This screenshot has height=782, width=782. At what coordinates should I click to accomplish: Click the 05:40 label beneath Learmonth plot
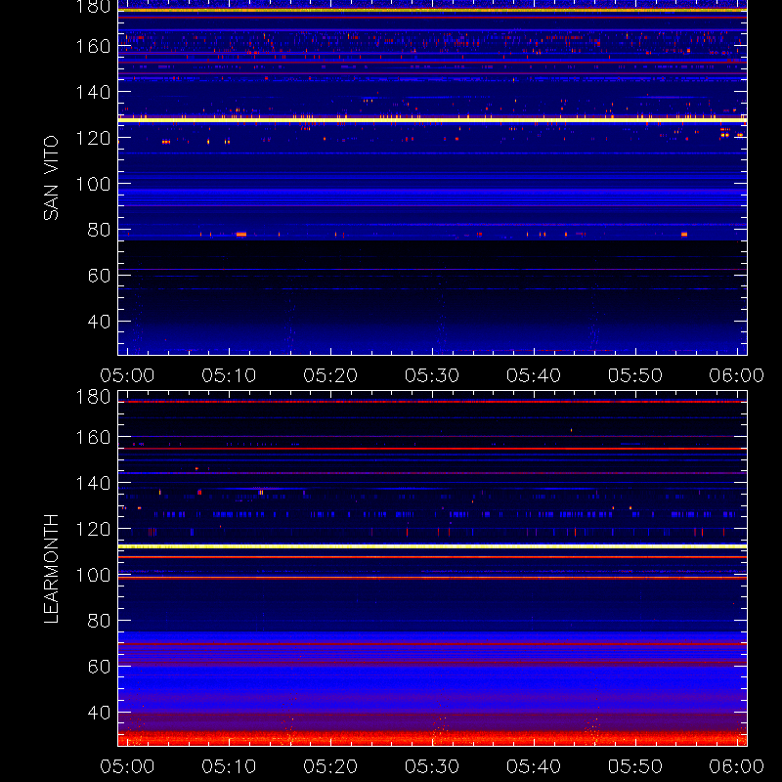[534, 766]
